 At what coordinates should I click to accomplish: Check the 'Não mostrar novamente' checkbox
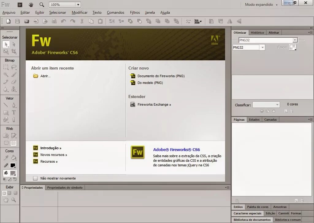pos(35,178)
